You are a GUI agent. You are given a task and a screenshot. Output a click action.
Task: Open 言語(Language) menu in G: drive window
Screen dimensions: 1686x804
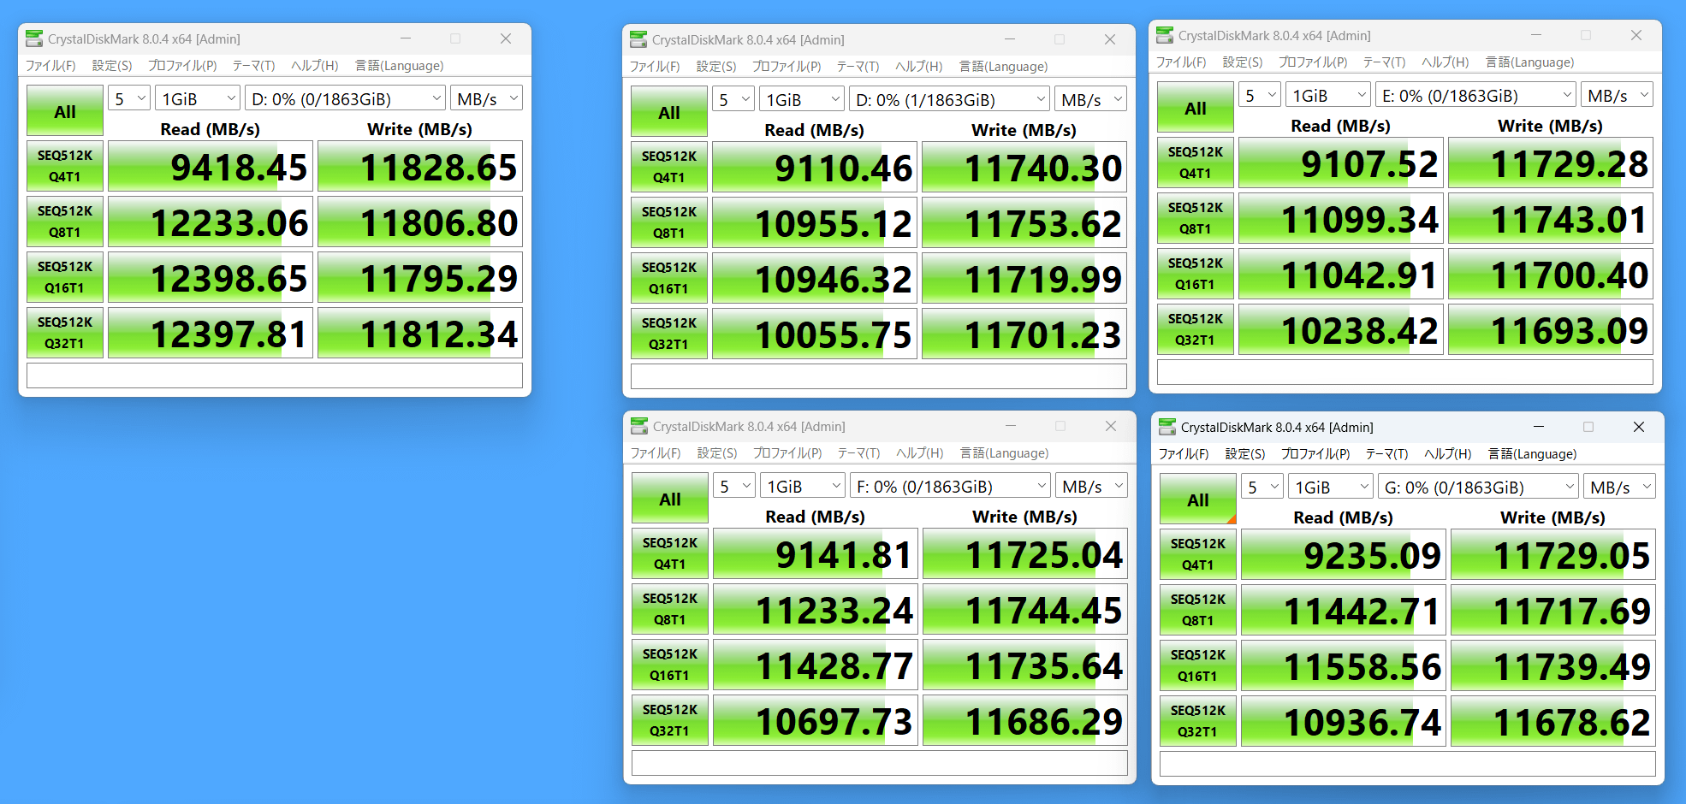1532,453
